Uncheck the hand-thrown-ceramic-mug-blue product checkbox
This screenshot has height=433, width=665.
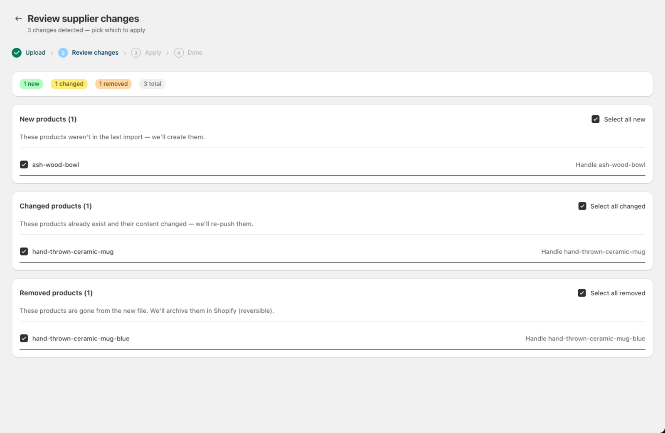24,338
